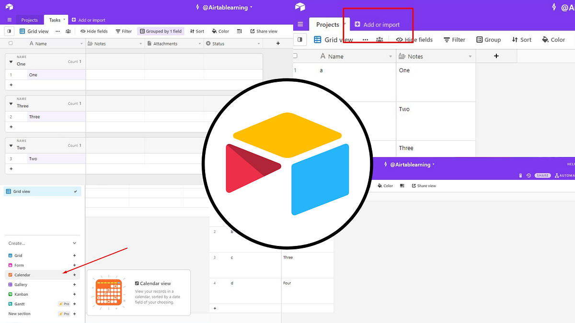Screen dimensions: 575x323
Task: Open view options ellipsis in right window
Action: coord(366,40)
